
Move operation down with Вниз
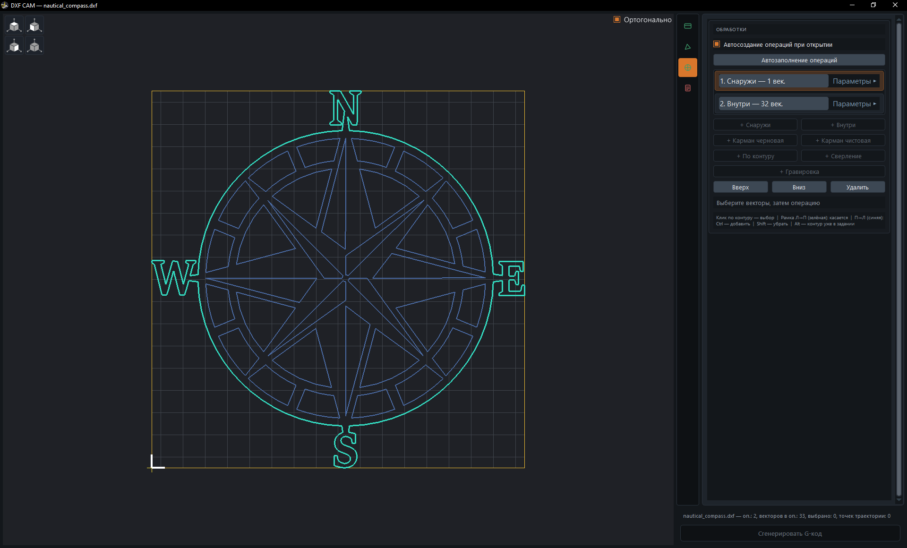pos(799,187)
